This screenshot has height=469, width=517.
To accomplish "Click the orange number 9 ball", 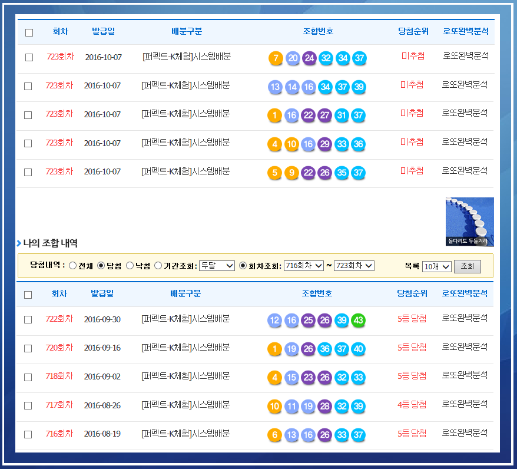I will [291, 173].
